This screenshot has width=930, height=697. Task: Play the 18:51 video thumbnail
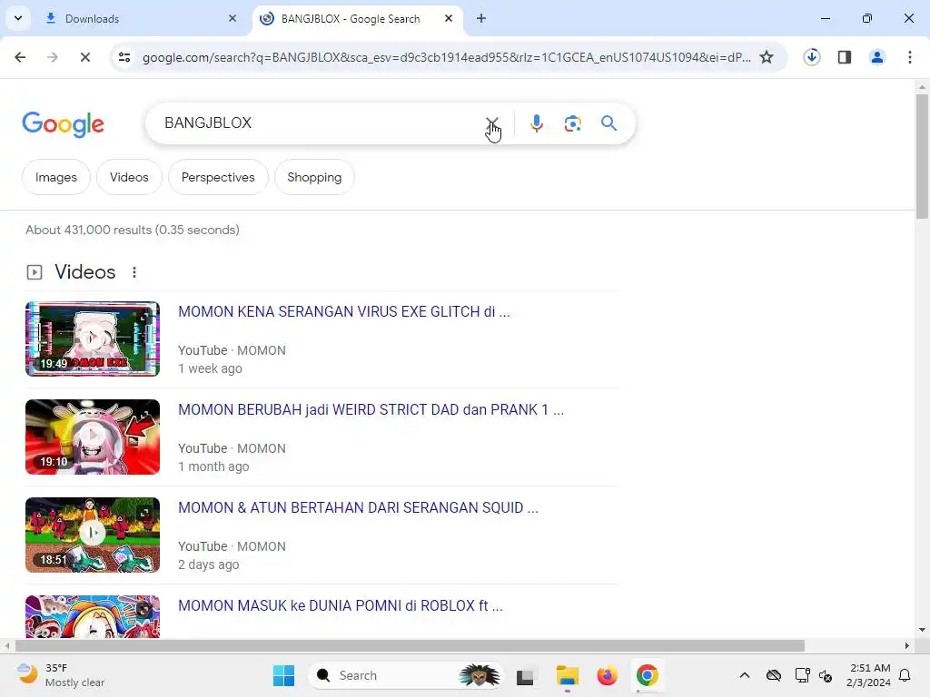point(93,535)
